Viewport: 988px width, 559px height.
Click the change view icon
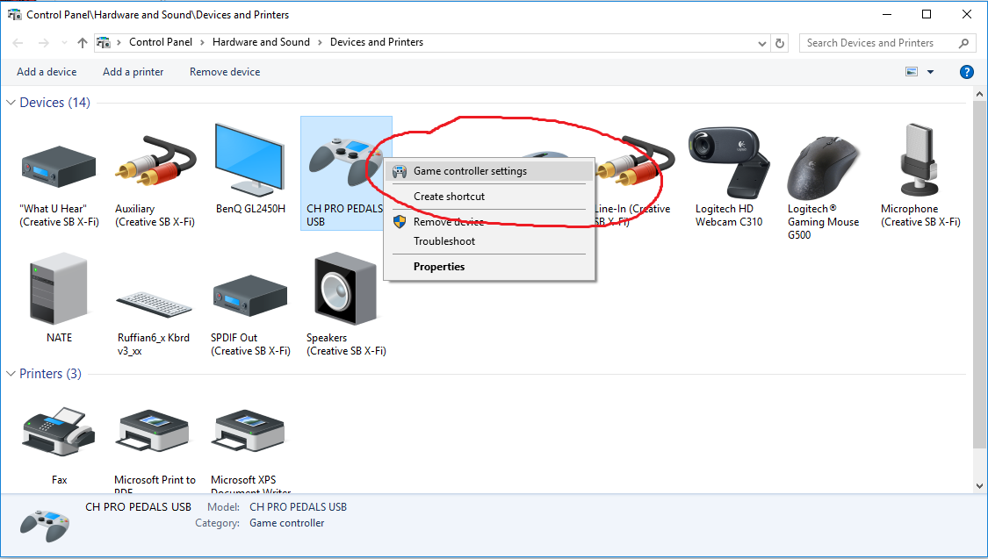click(911, 72)
